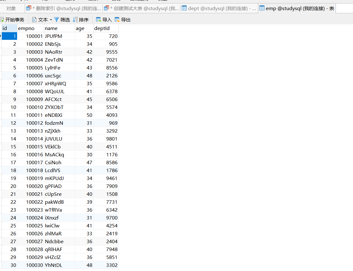Select the deptId cell 8586

point(106,163)
